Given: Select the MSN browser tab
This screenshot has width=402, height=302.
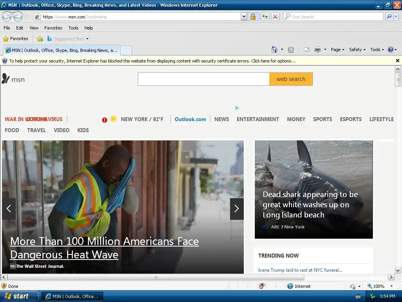Looking at the screenshot, I should (62, 50).
